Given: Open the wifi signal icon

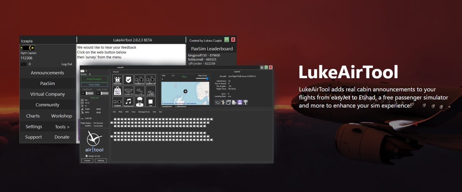Looking at the screenshot, I should [245, 102].
